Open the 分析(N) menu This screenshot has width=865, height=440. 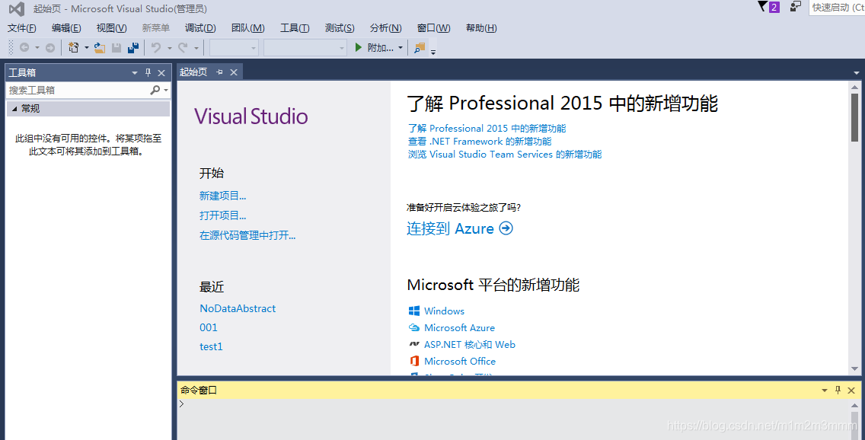click(x=385, y=28)
